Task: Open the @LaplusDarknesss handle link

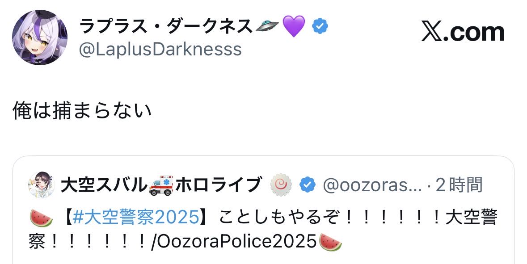Action: tap(160, 49)
